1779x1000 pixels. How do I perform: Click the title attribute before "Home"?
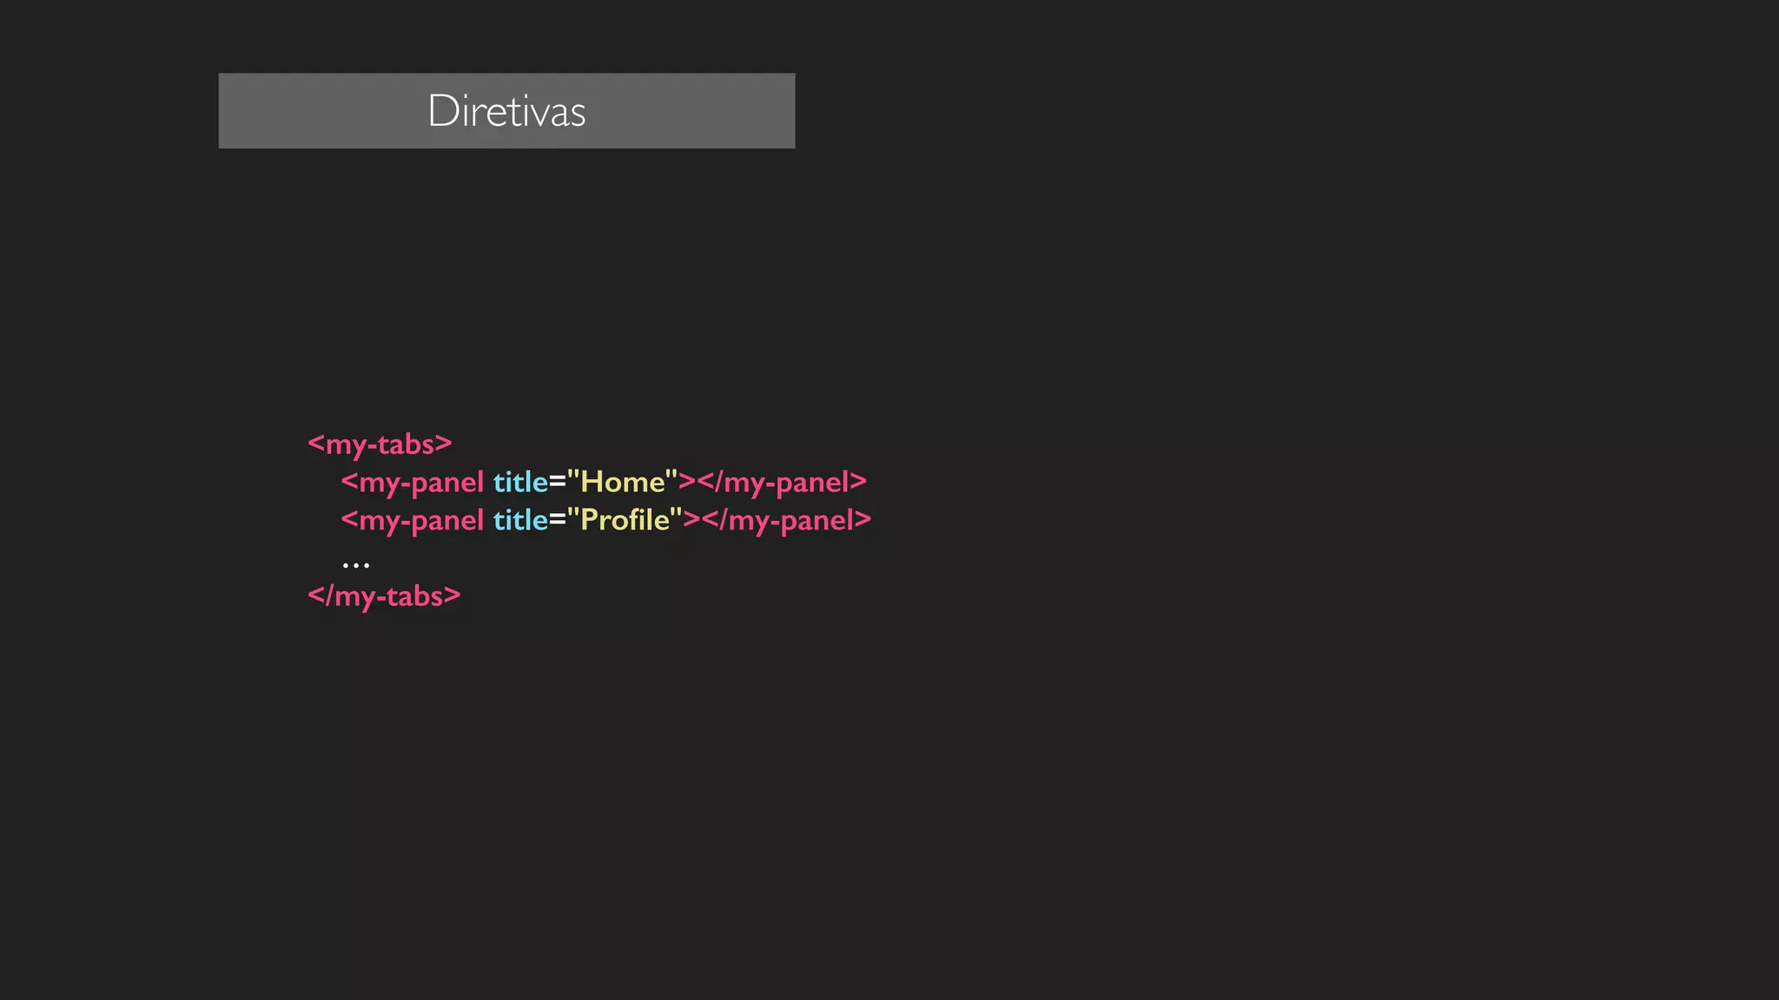(520, 482)
